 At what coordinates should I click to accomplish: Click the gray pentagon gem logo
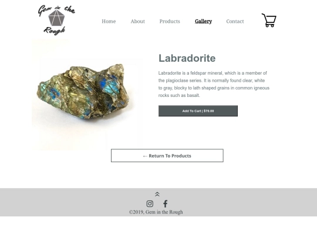pyautogui.click(x=56, y=18)
